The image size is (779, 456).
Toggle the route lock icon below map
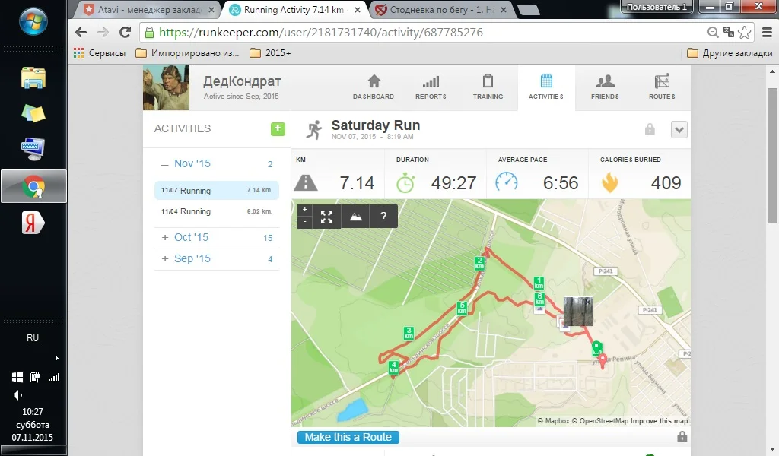682,437
